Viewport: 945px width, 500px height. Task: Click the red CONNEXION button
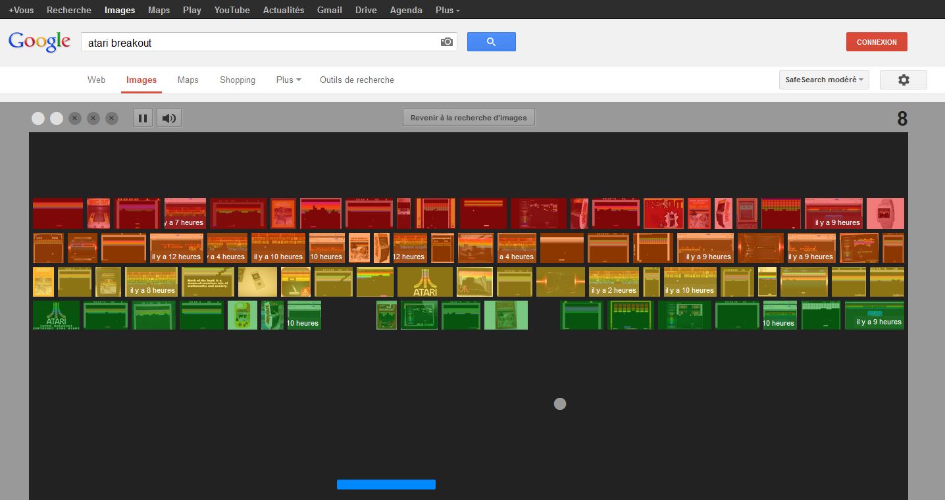[x=876, y=42]
